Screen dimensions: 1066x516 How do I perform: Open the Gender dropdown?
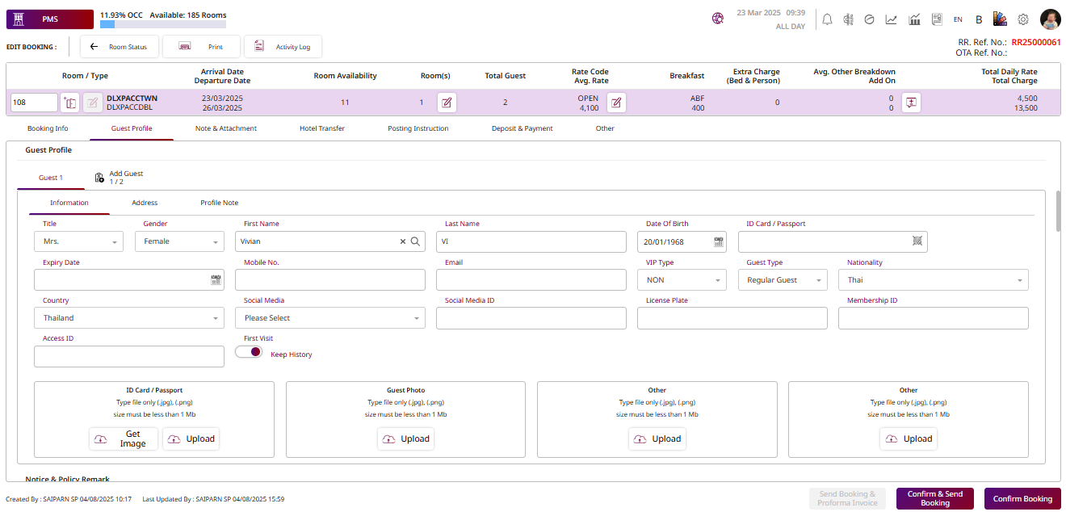click(179, 241)
